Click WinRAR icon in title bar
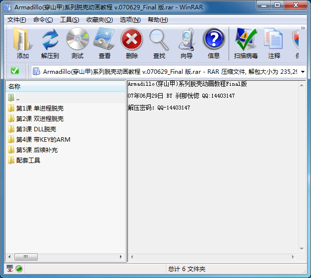This screenshot has width=311, height=278. 8,7
